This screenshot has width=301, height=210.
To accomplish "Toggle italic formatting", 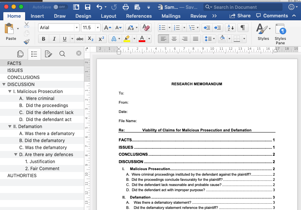I will coord(54,39).
